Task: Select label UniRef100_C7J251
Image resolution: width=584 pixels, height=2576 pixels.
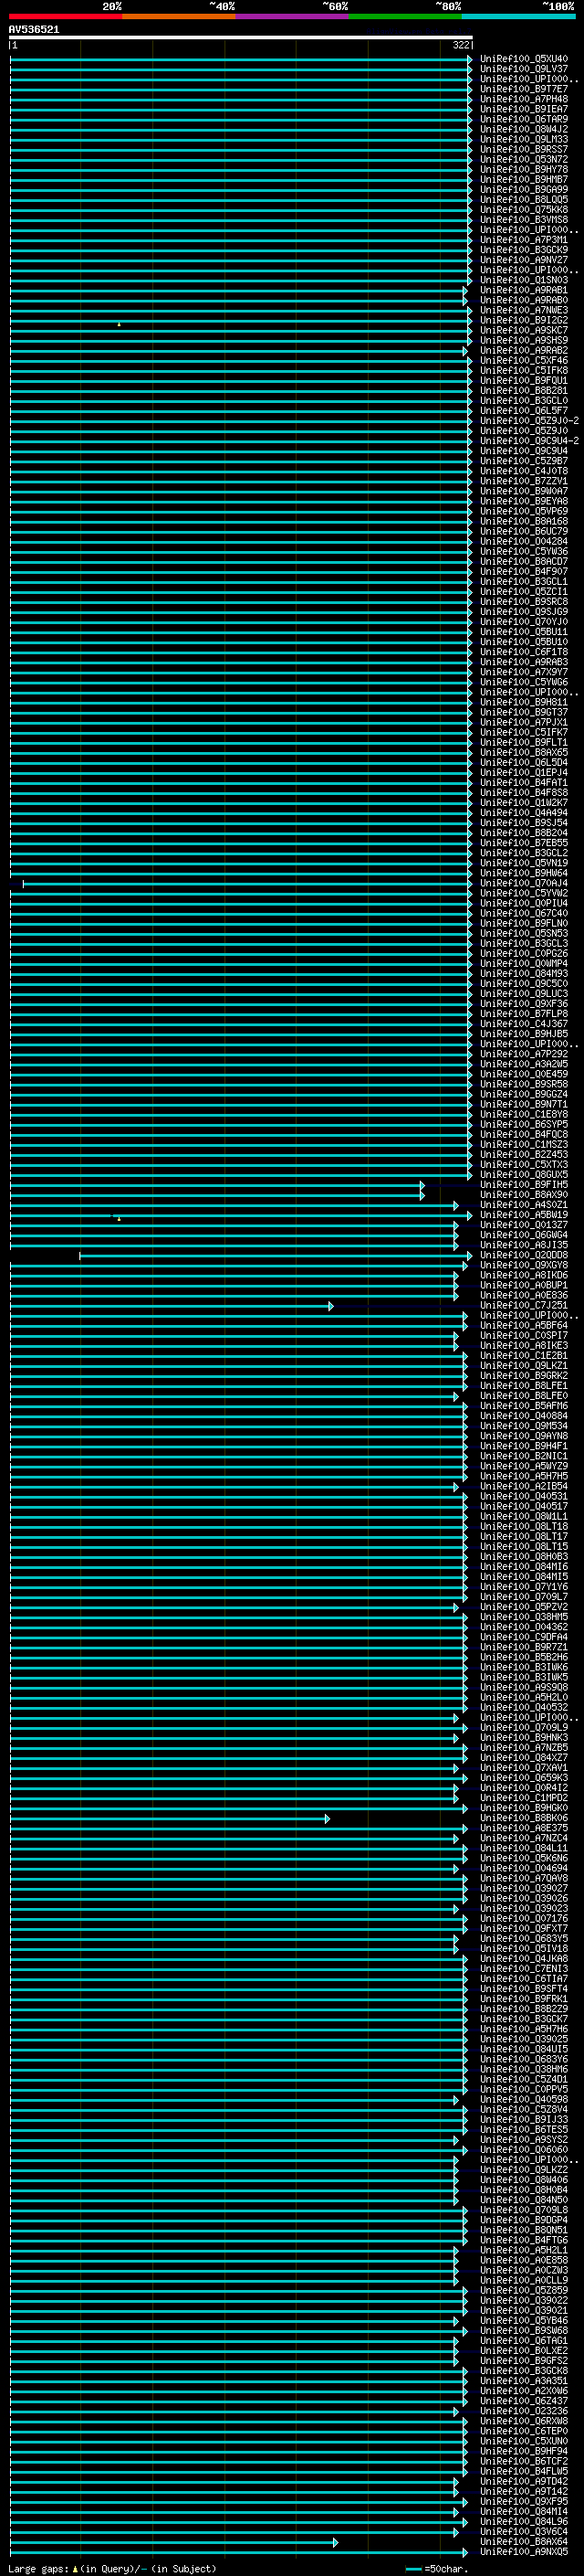Action: click(524, 1305)
